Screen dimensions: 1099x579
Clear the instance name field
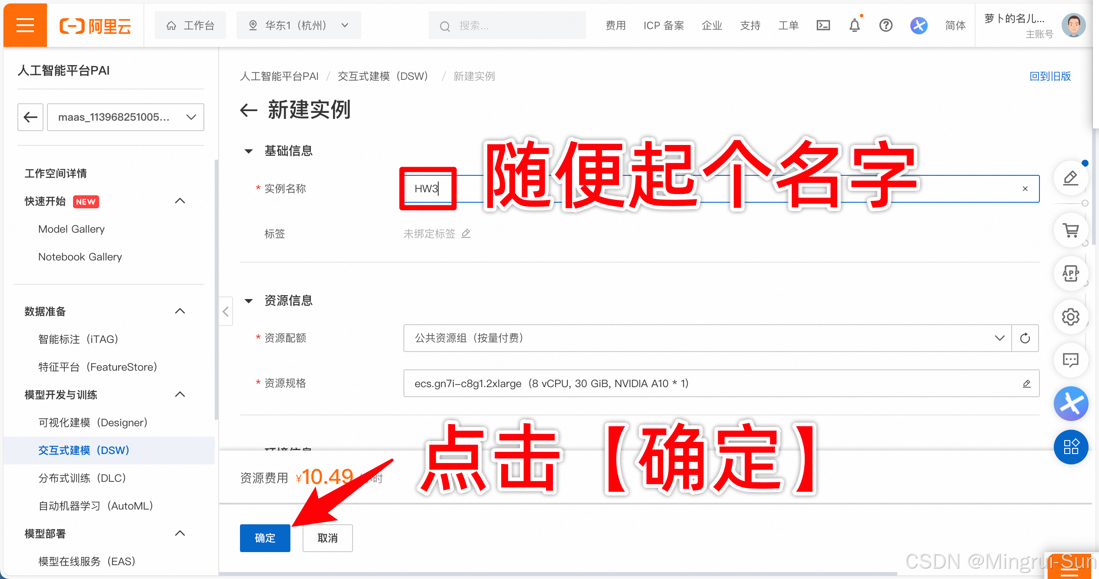pyautogui.click(x=1025, y=189)
